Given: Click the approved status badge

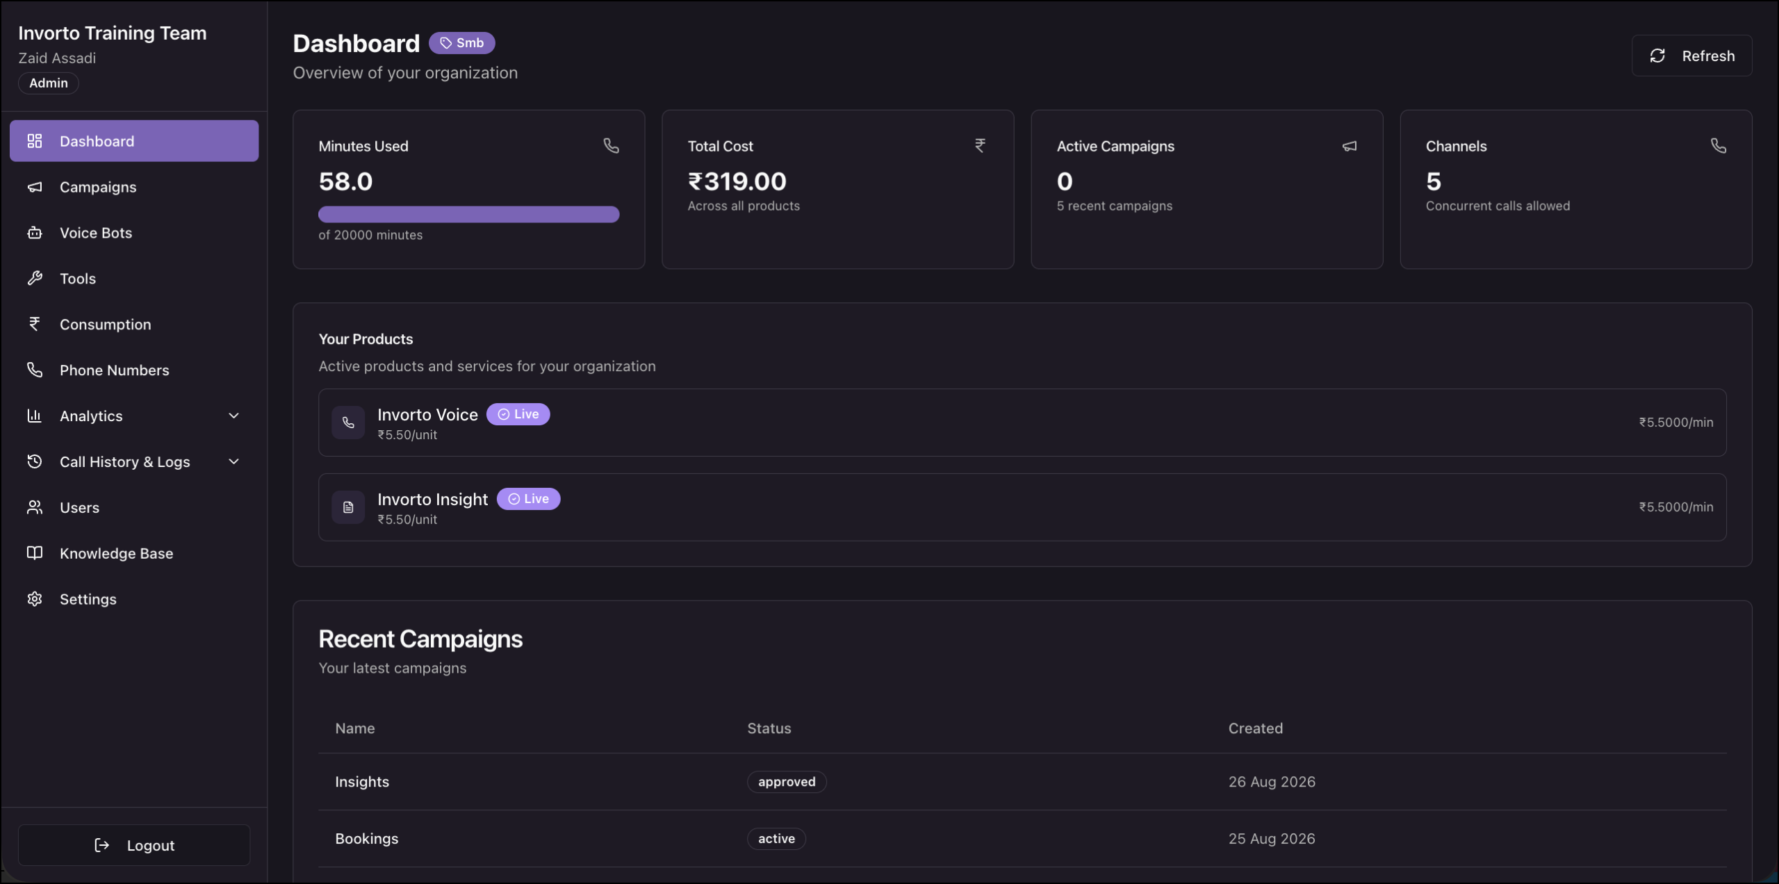Looking at the screenshot, I should [787, 782].
